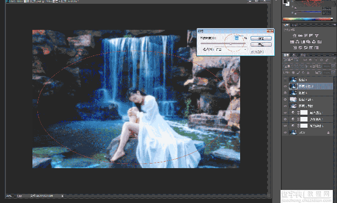Open blend mode dropdown in Layers panel
This screenshot has height=203, width=337.
tap(296, 66)
